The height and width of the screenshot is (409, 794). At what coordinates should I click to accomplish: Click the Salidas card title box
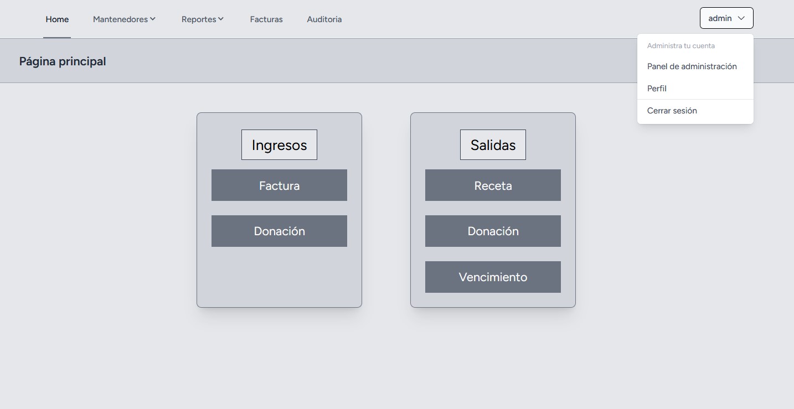(x=493, y=145)
